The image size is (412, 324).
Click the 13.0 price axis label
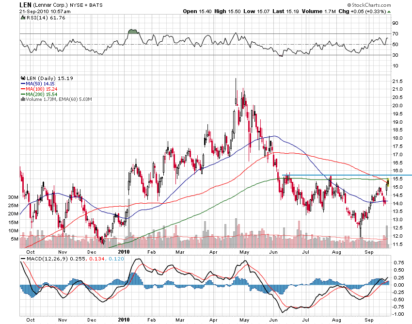(x=397, y=220)
